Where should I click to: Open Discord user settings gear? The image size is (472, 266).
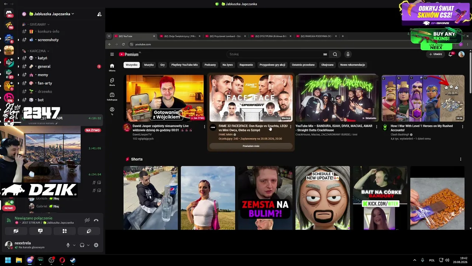tap(96, 245)
